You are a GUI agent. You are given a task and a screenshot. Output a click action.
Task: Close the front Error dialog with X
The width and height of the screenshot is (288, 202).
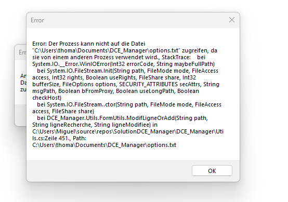coord(232,20)
